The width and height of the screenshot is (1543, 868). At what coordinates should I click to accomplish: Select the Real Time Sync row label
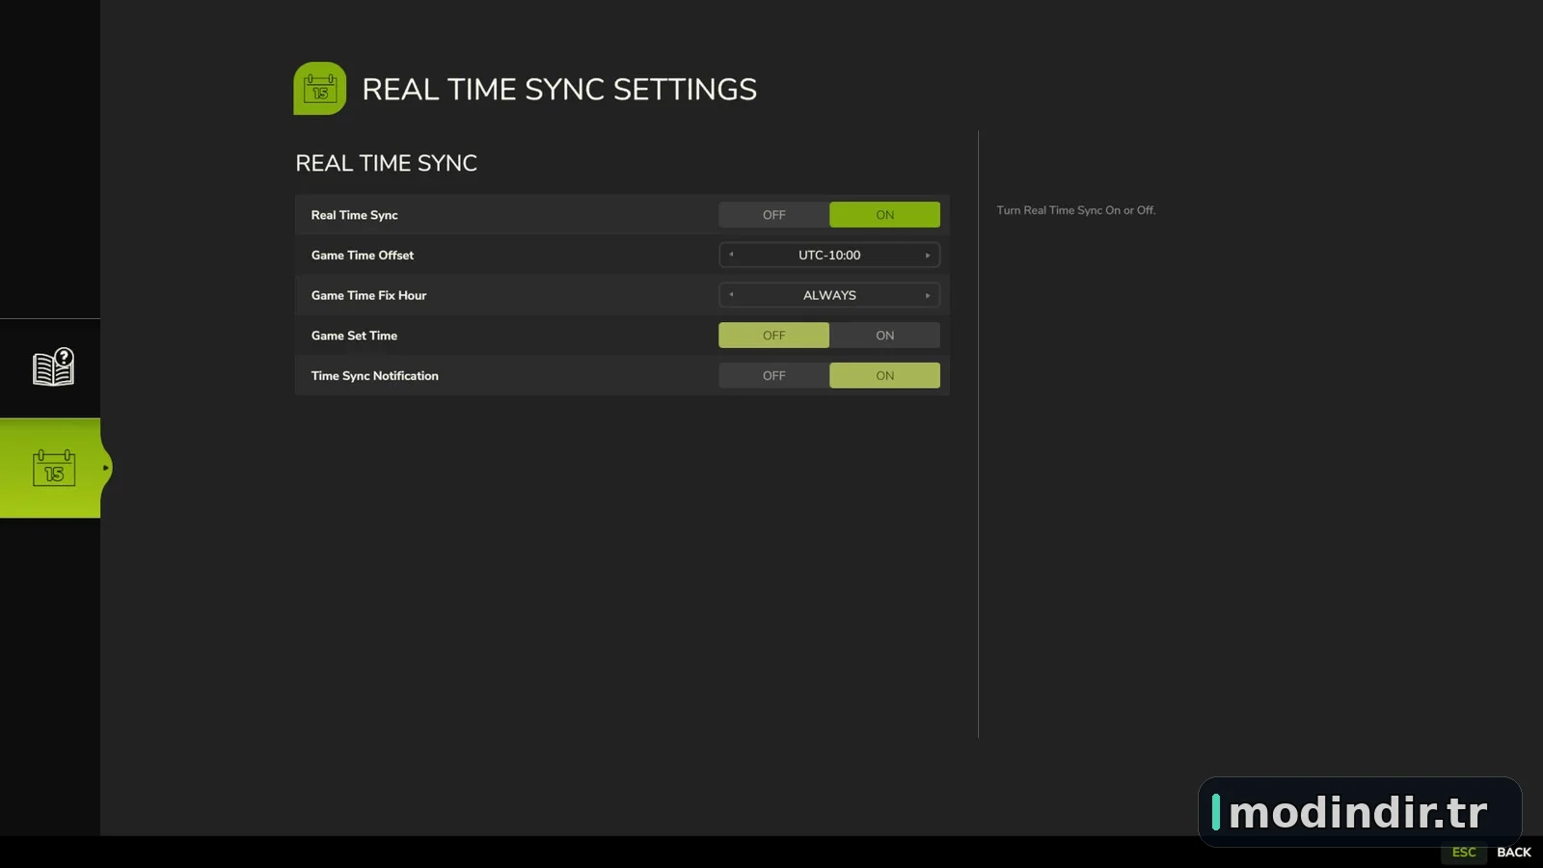pyautogui.click(x=354, y=215)
